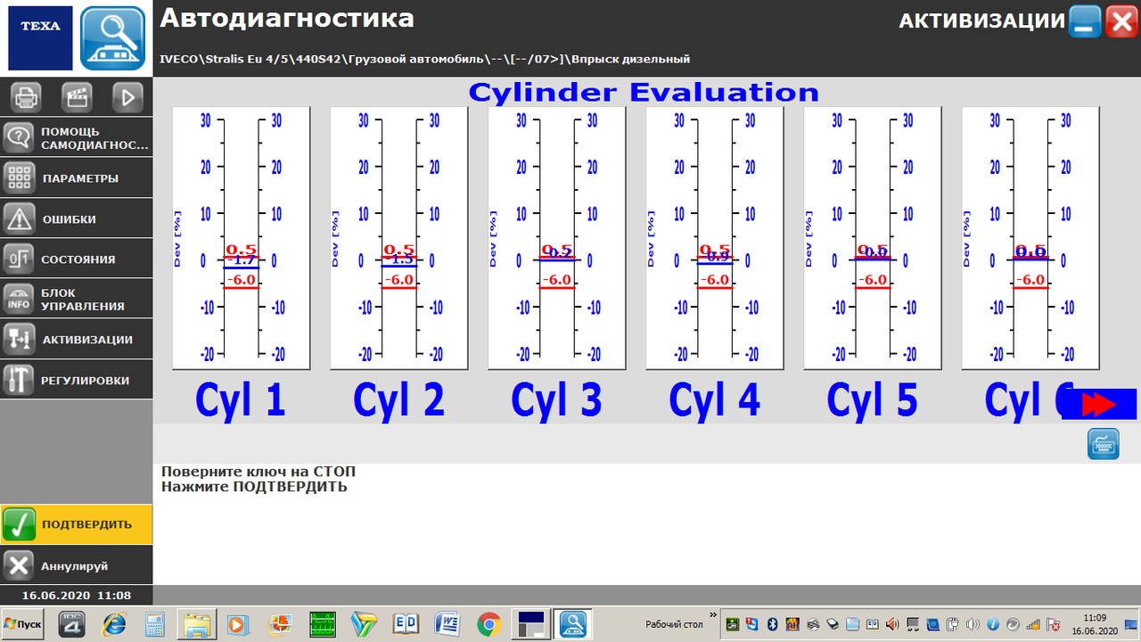The width and height of the screenshot is (1141, 642).
Task: Open РЕГУЛИРОВКИ with the tools icon
Action: pos(76,379)
